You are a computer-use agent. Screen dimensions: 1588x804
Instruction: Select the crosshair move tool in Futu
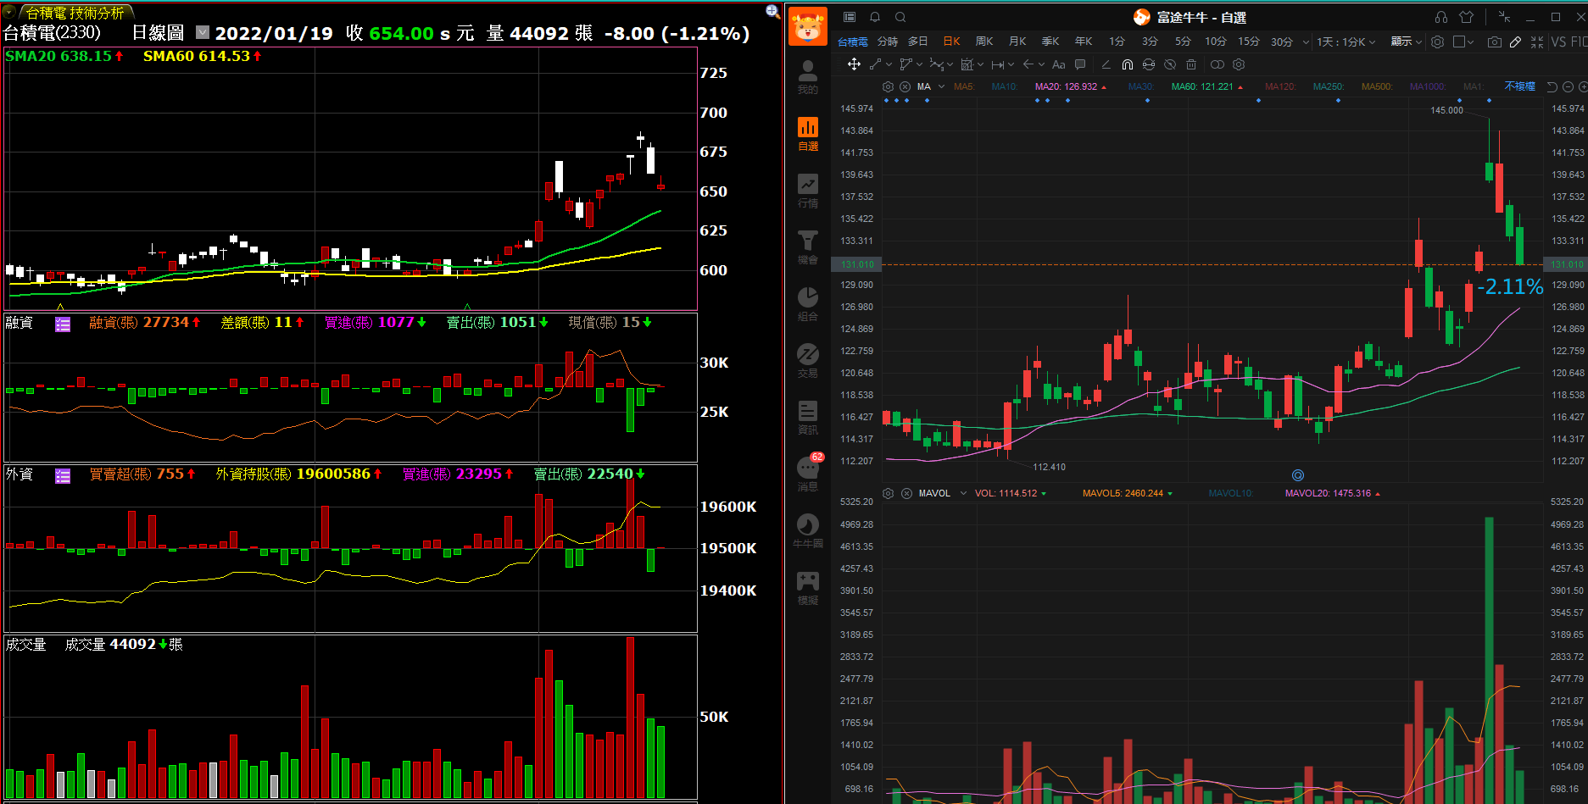click(854, 64)
